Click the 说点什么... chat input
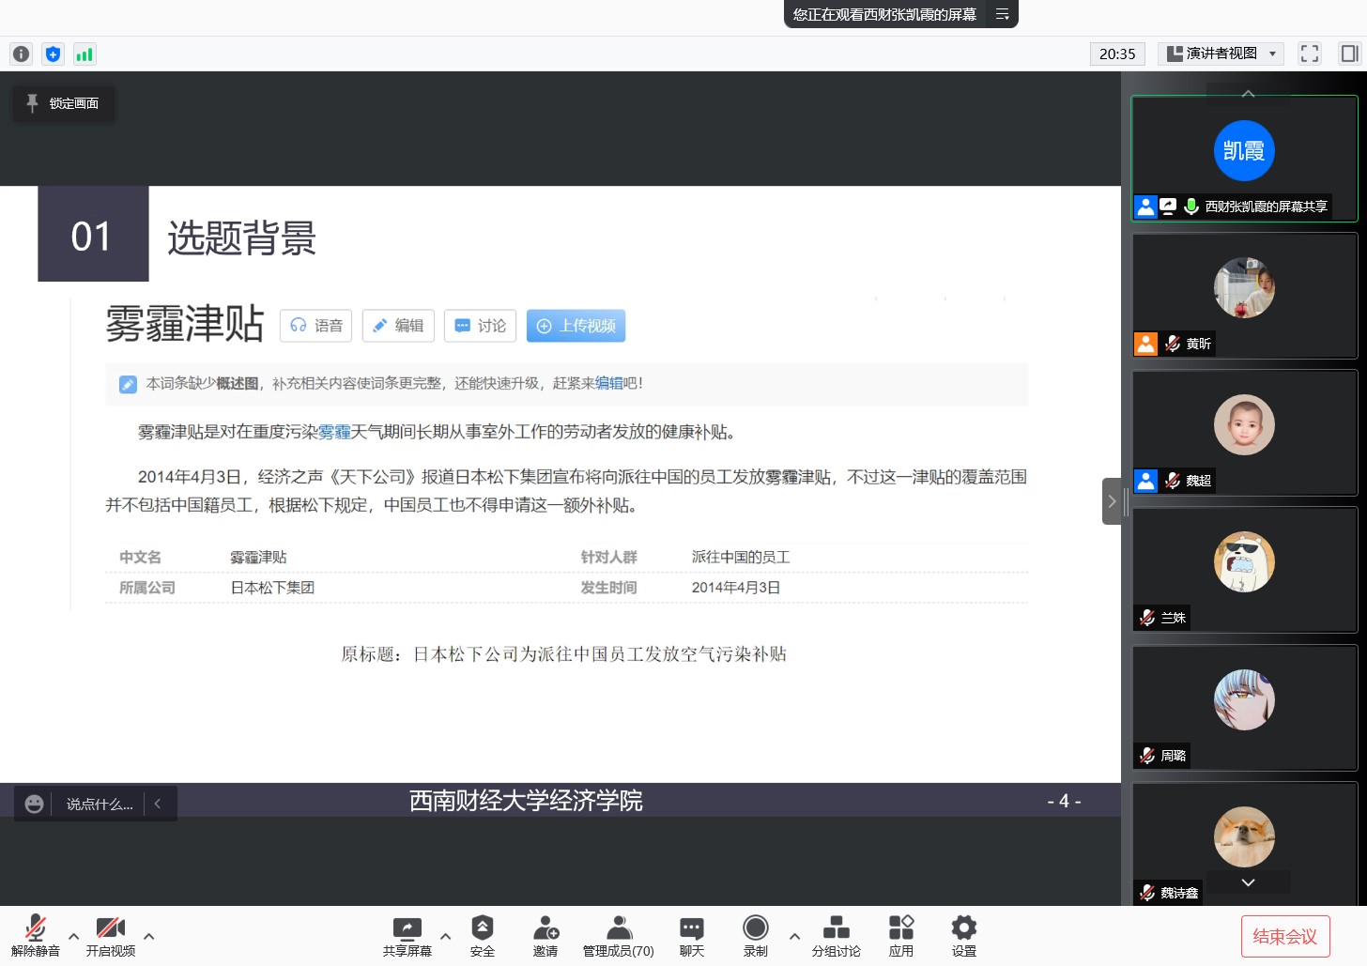The width and height of the screenshot is (1367, 966). pyautogui.click(x=100, y=804)
